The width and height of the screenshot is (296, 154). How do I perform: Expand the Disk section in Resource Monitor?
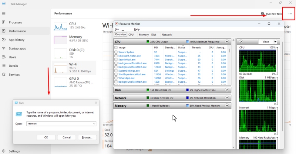227,90
